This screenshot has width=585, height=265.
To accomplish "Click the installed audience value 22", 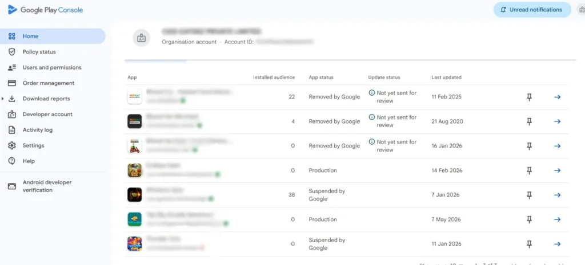I will (291, 97).
